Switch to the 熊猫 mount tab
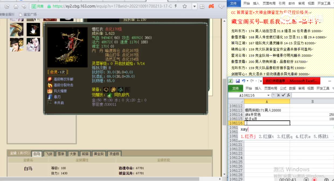 click(85, 154)
